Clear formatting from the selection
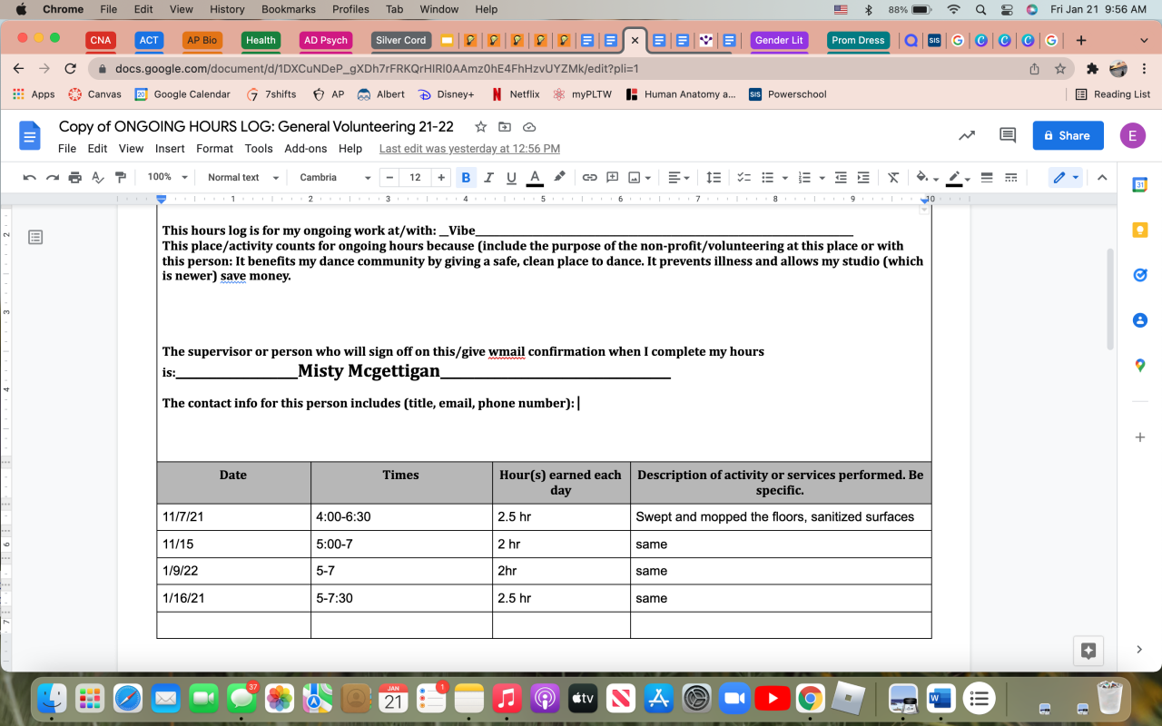 point(893,177)
